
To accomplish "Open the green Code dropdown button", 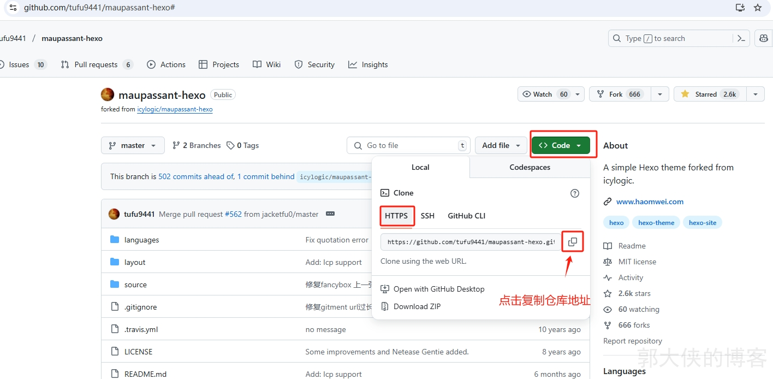I will (x=561, y=145).
